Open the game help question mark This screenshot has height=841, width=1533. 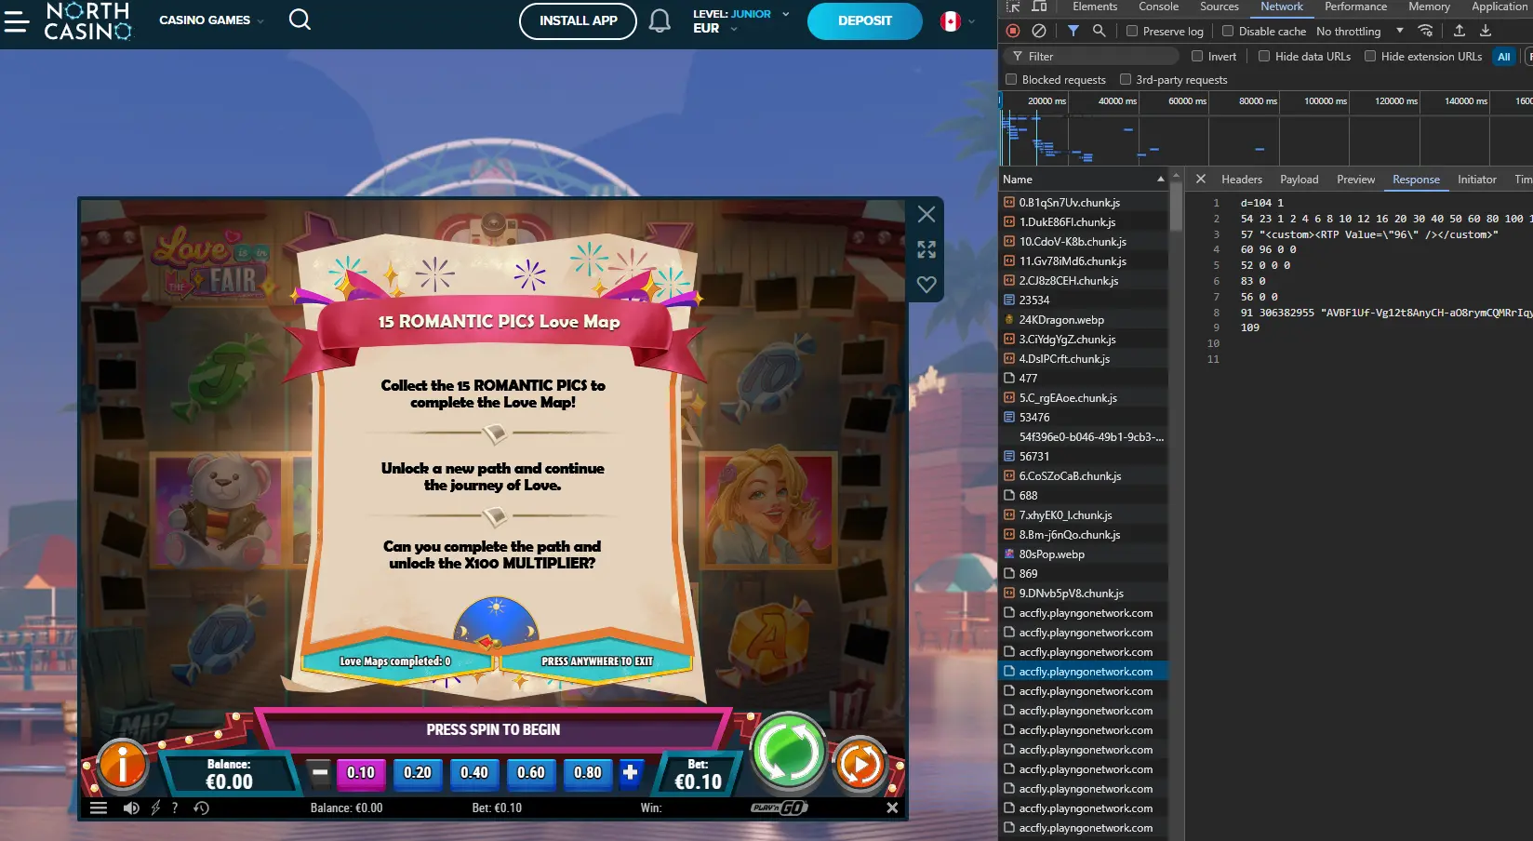pyautogui.click(x=174, y=808)
